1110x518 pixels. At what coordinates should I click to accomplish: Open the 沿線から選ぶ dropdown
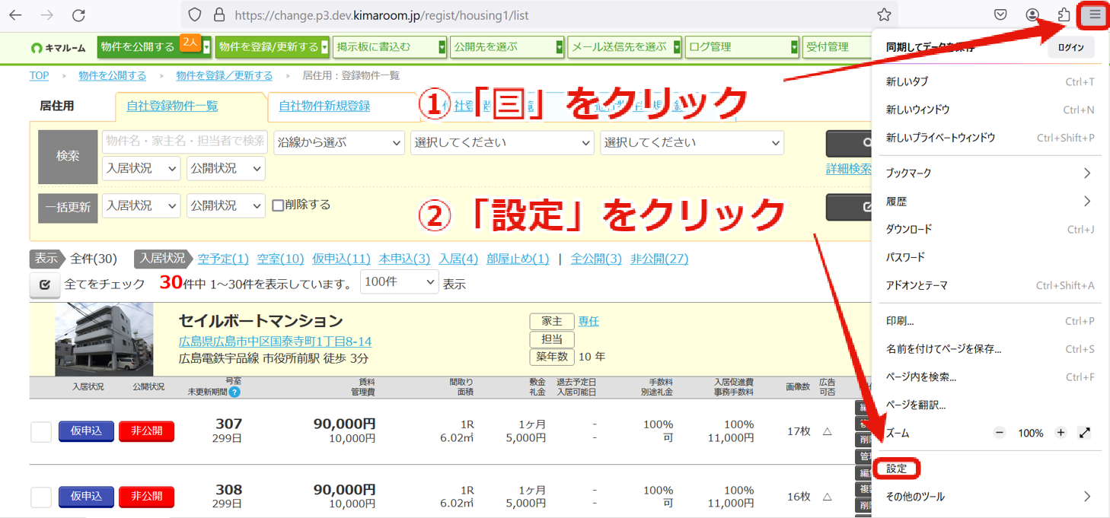(x=339, y=142)
